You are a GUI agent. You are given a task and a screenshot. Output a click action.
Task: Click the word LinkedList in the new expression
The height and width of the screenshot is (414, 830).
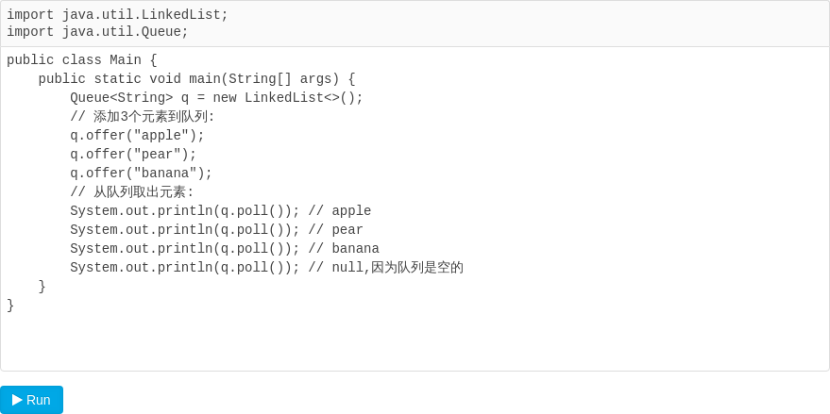tap(283, 98)
